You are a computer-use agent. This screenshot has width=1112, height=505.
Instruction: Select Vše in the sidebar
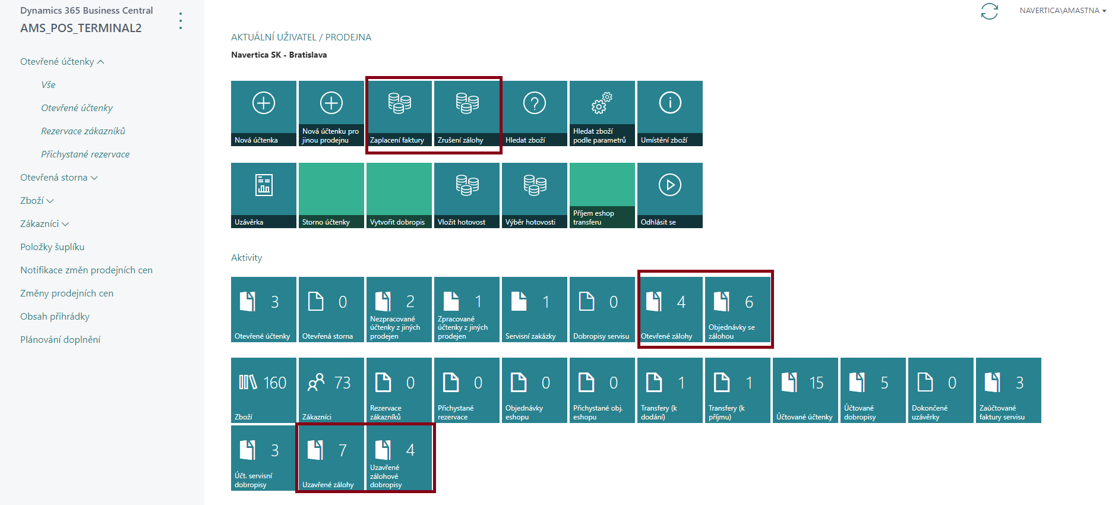coord(48,85)
